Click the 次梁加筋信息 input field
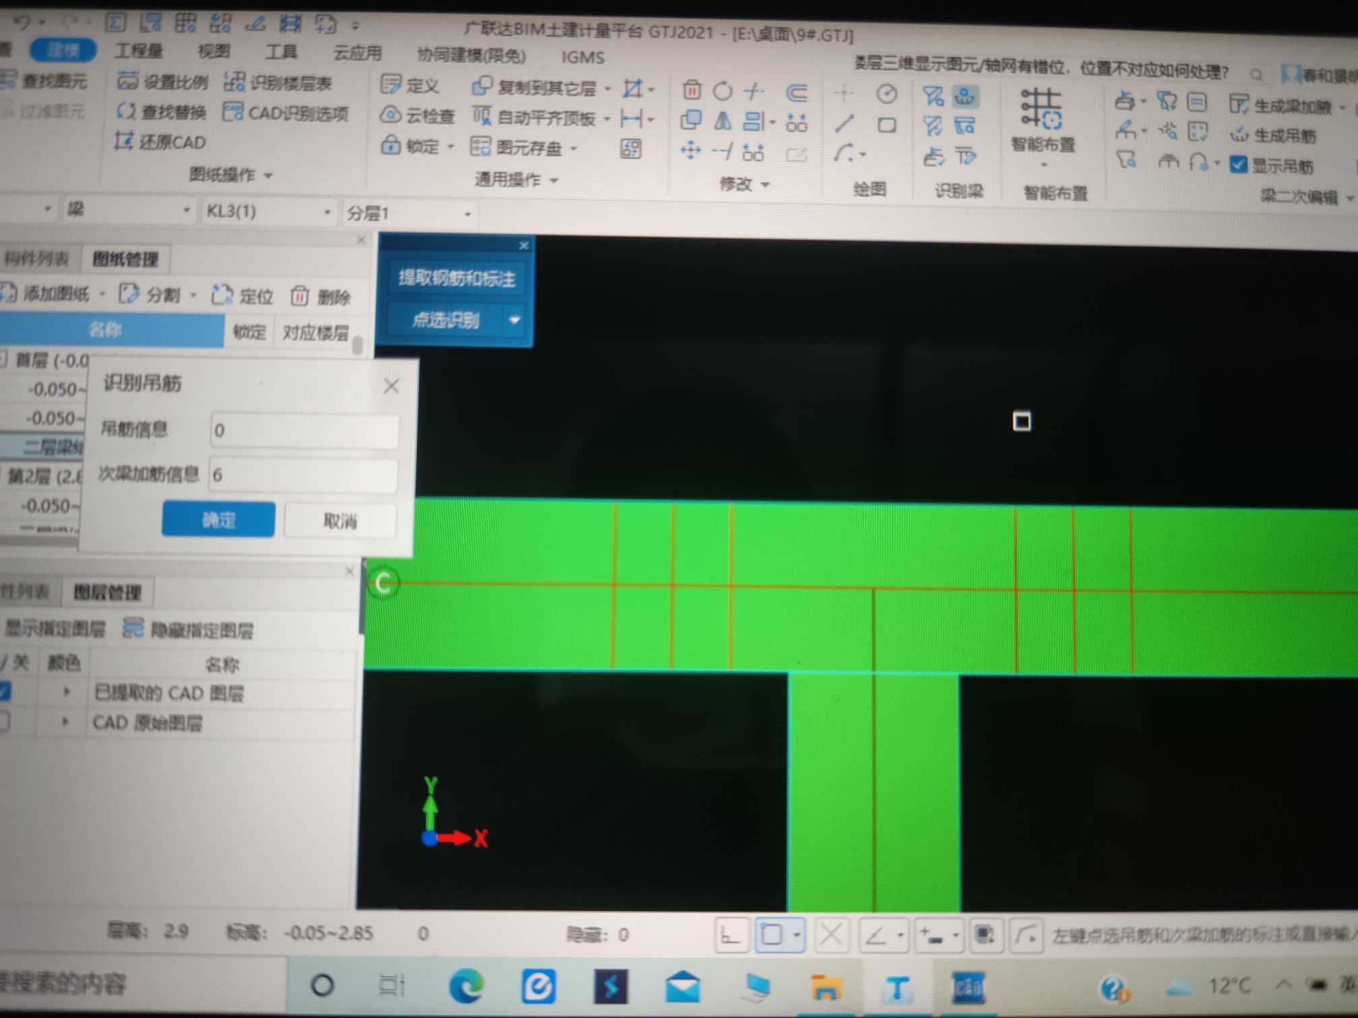 point(303,475)
